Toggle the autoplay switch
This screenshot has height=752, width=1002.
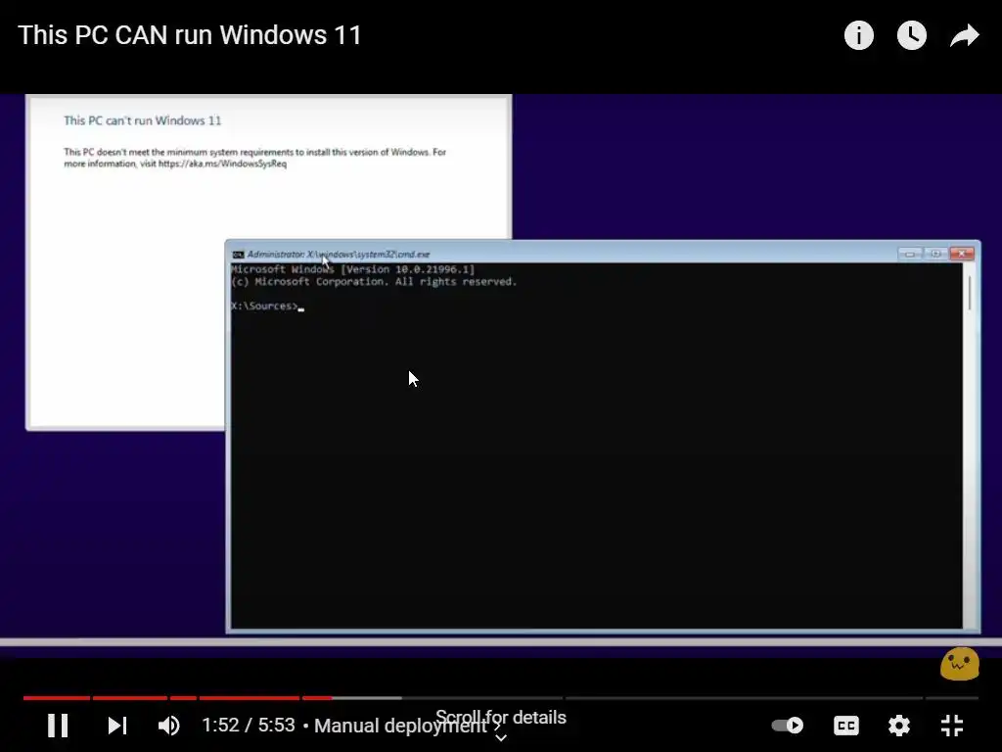pos(788,726)
